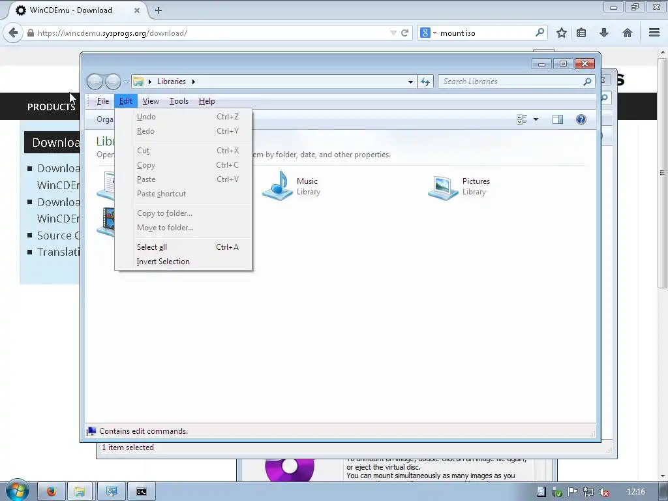Select the Pictures library
Image resolution: width=668 pixels, height=501 pixels.
459,187
